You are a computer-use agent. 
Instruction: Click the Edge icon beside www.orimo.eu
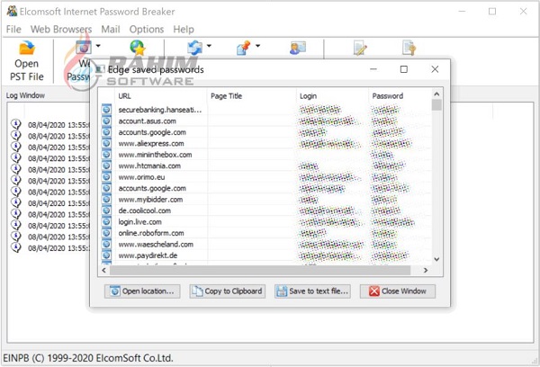[x=107, y=176]
